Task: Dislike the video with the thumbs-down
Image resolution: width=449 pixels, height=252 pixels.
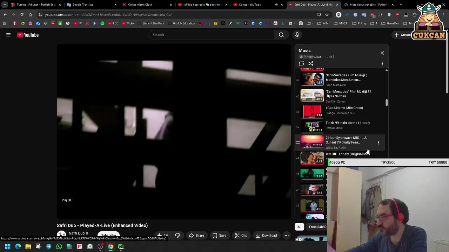Action: [x=177, y=236]
